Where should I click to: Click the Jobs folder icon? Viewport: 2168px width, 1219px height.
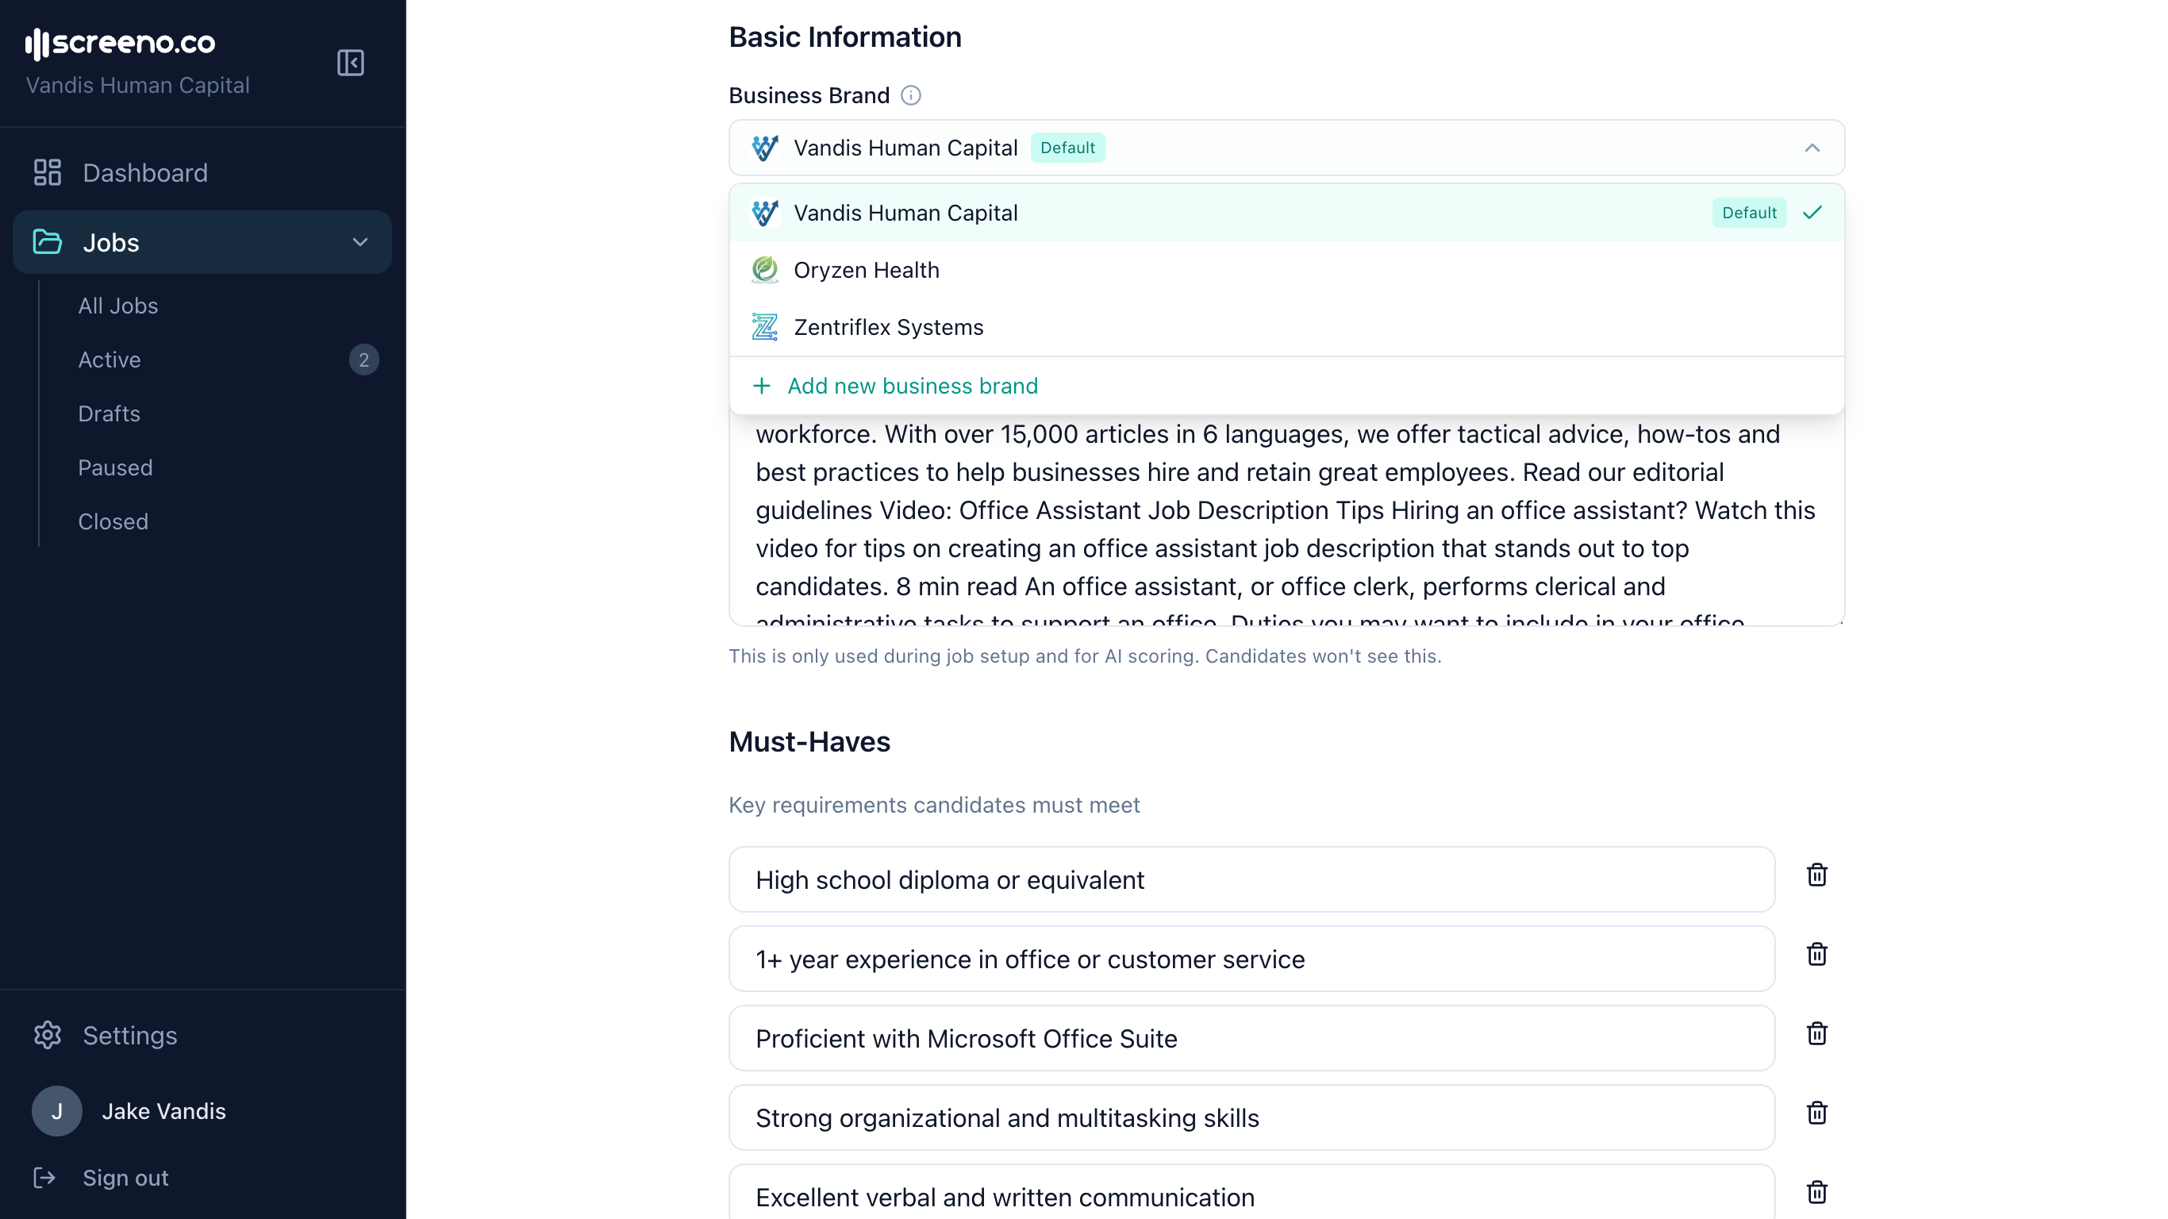click(x=47, y=241)
